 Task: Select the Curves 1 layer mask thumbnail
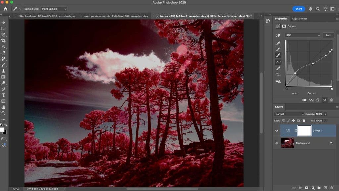[x=304, y=131]
